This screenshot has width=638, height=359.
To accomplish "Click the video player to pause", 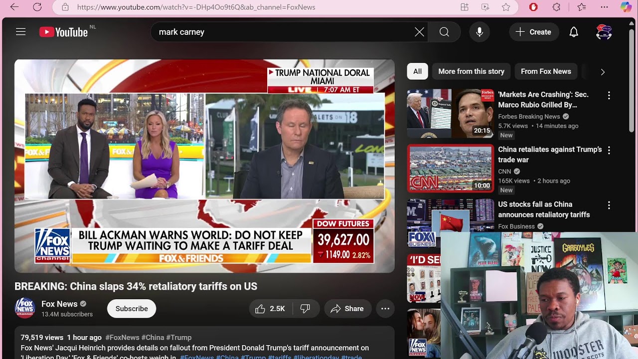I will coord(204,166).
